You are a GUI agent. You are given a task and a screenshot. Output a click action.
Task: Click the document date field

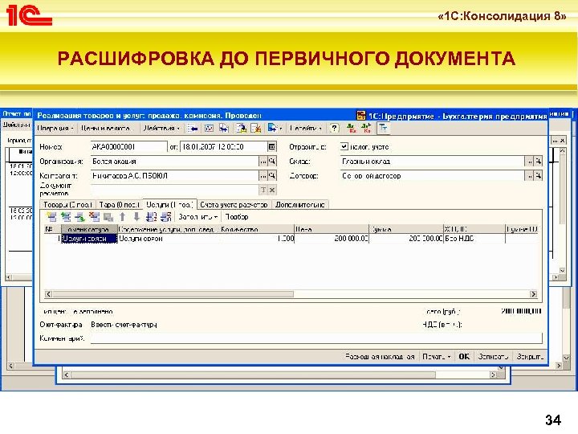coord(224,146)
